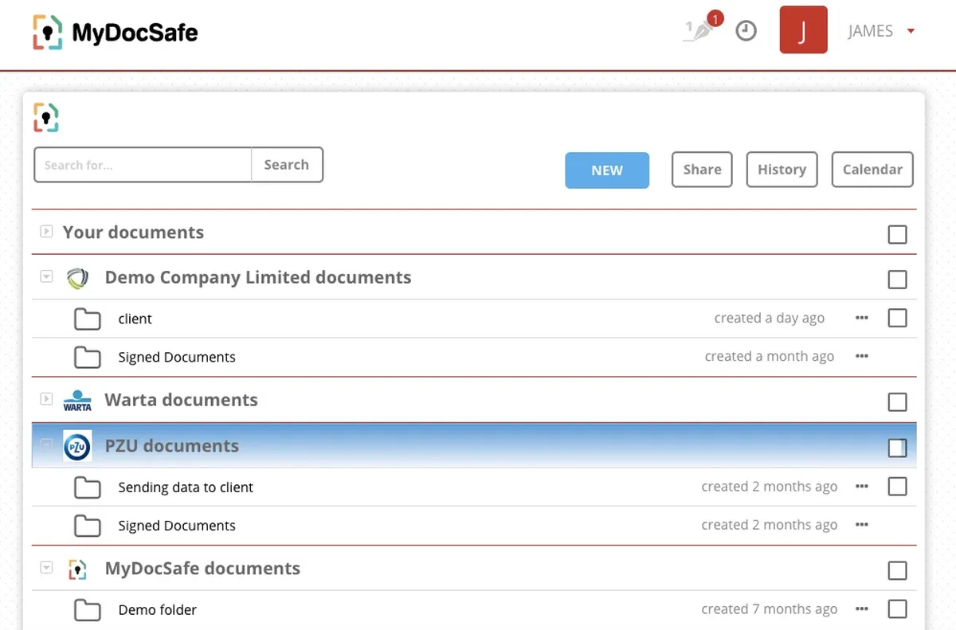Collapse Demo Company Limited documents section
Viewport: 956px width, 630px height.
(x=46, y=276)
